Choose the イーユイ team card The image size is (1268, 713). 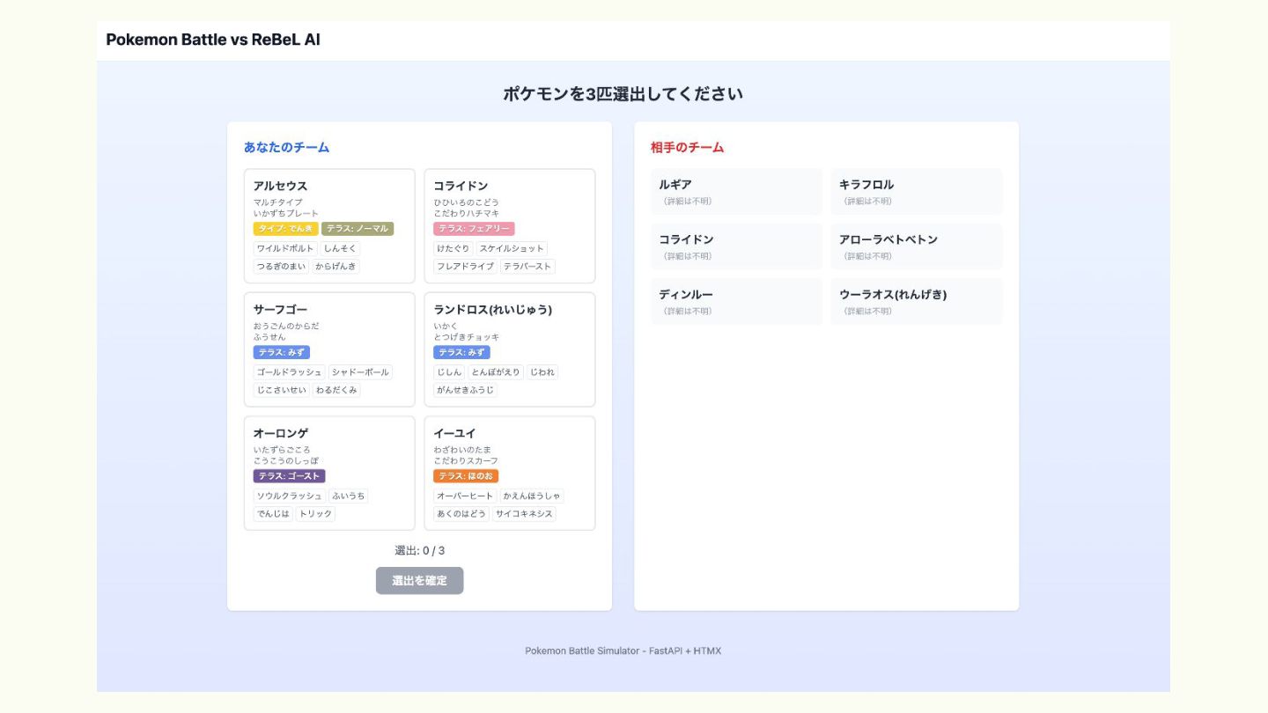tap(510, 474)
